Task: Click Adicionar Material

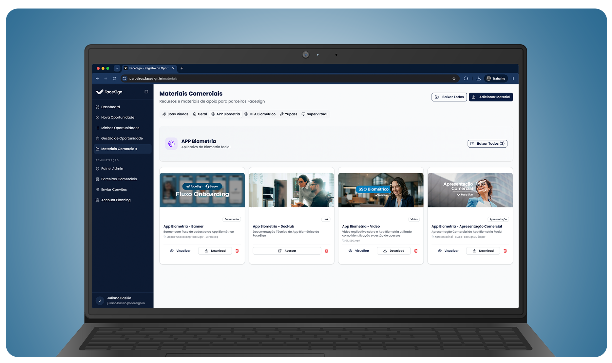Action: 491,97
